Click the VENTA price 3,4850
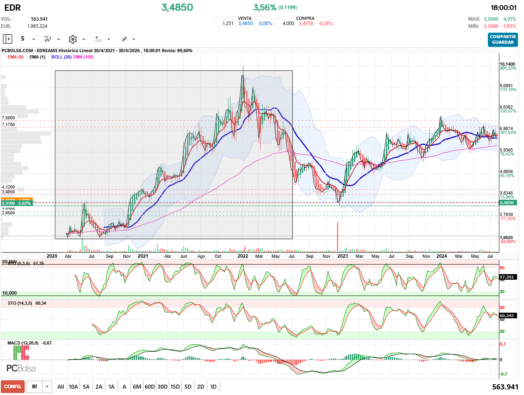This screenshot has width=524, height=395. (x=245, y=23)
